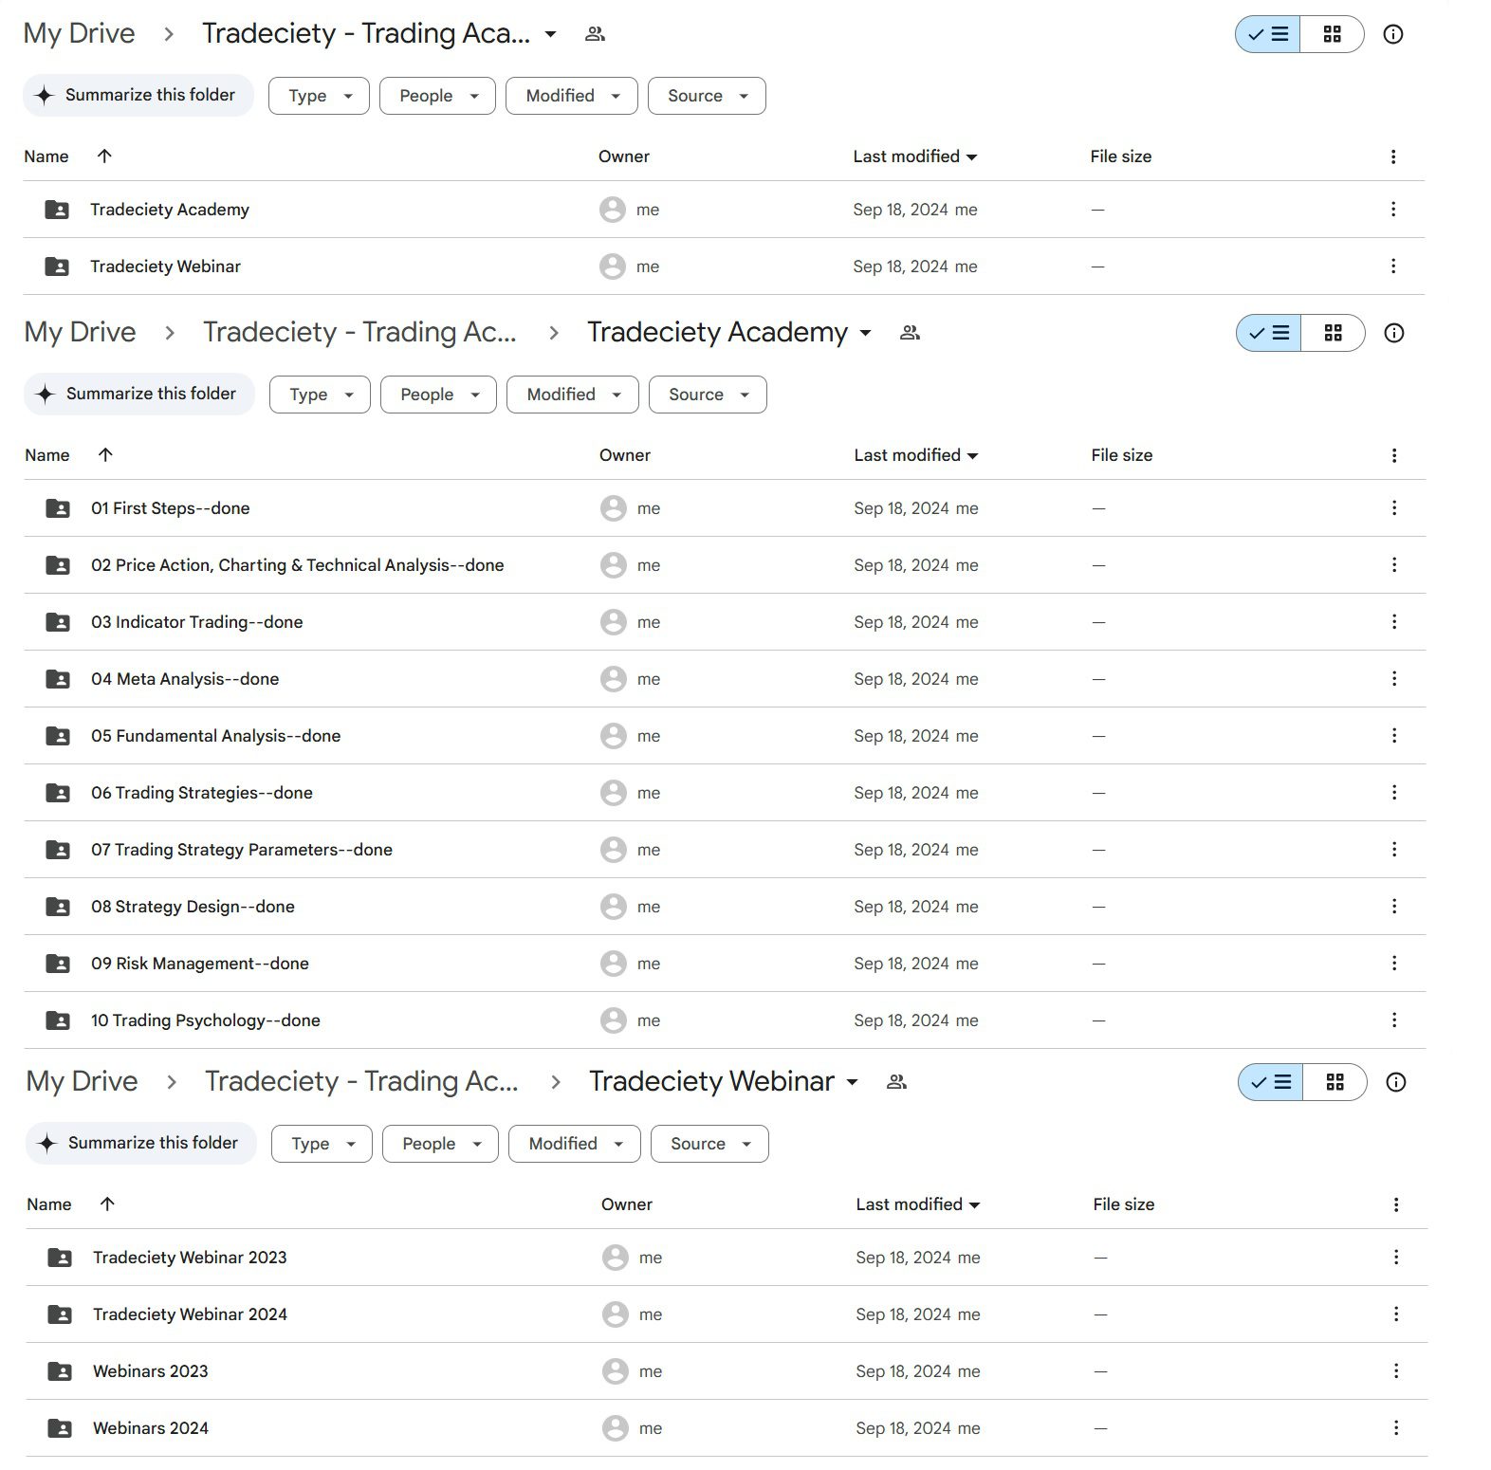Open Modified filter in Tradeciety Academy view
Image resolution: width=1491 pixels, height=1470 pixels.
(x=573, y=395)
